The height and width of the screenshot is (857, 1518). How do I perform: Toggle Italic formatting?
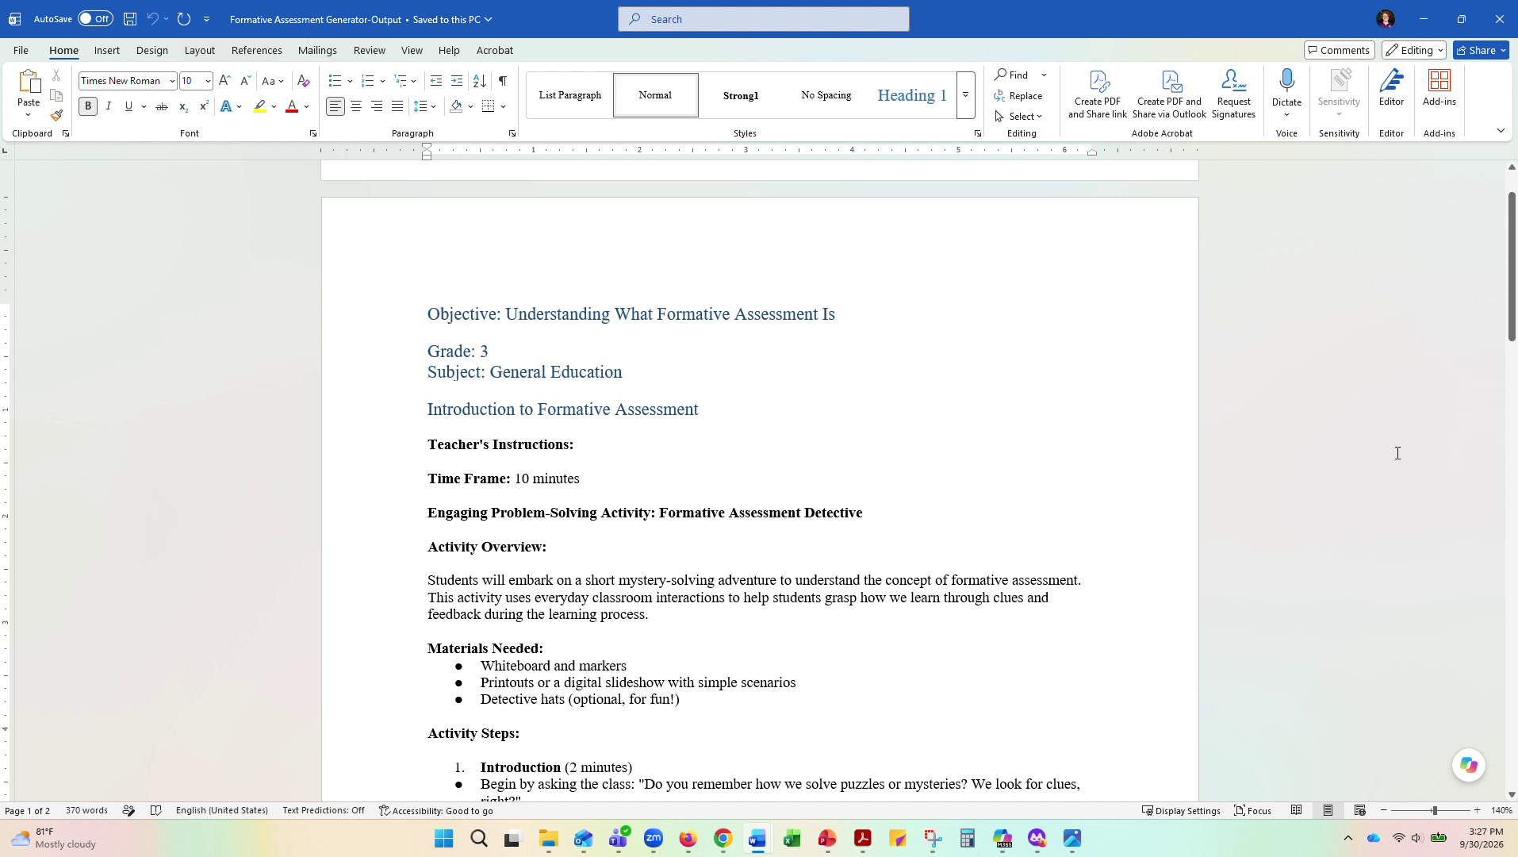tap(109, 106)
